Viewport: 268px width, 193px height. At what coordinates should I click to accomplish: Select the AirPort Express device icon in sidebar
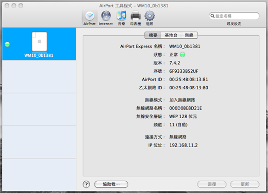point(39,41)
